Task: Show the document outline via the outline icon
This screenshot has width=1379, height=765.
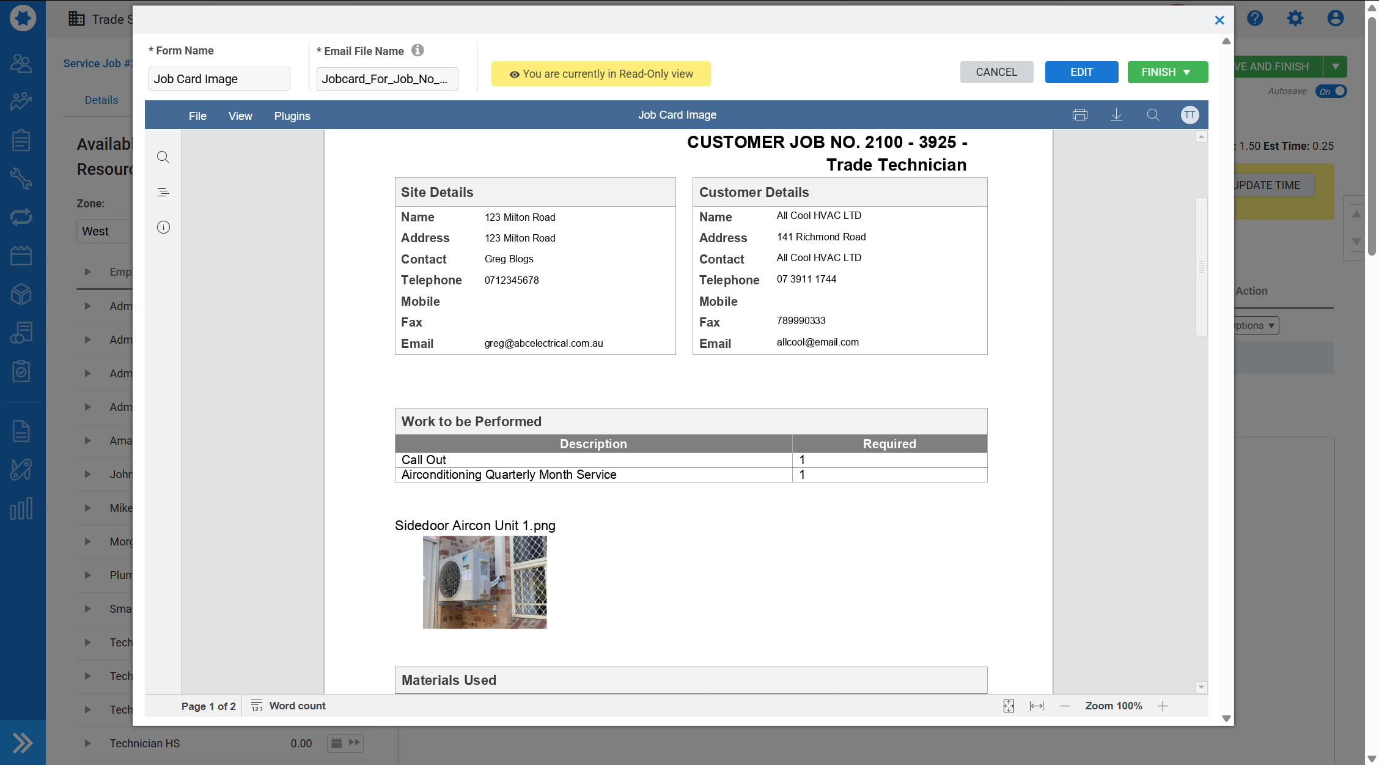Action: click(x=163, y=192)
